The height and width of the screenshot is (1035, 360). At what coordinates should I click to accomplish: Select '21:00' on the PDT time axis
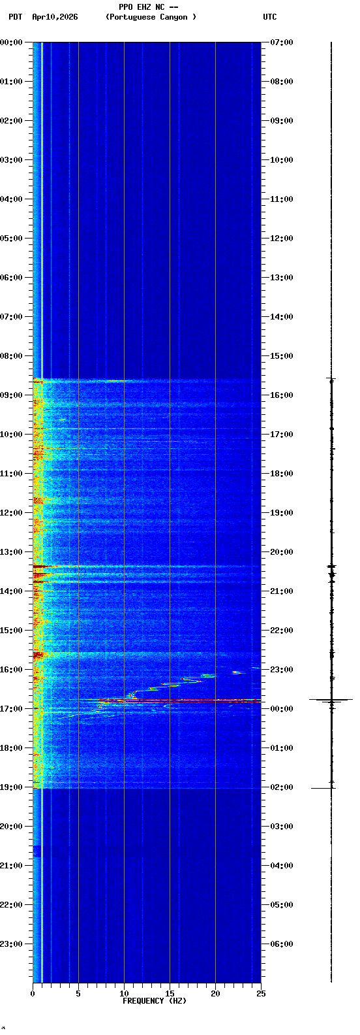pyautogui.click(x=11, y=866)
